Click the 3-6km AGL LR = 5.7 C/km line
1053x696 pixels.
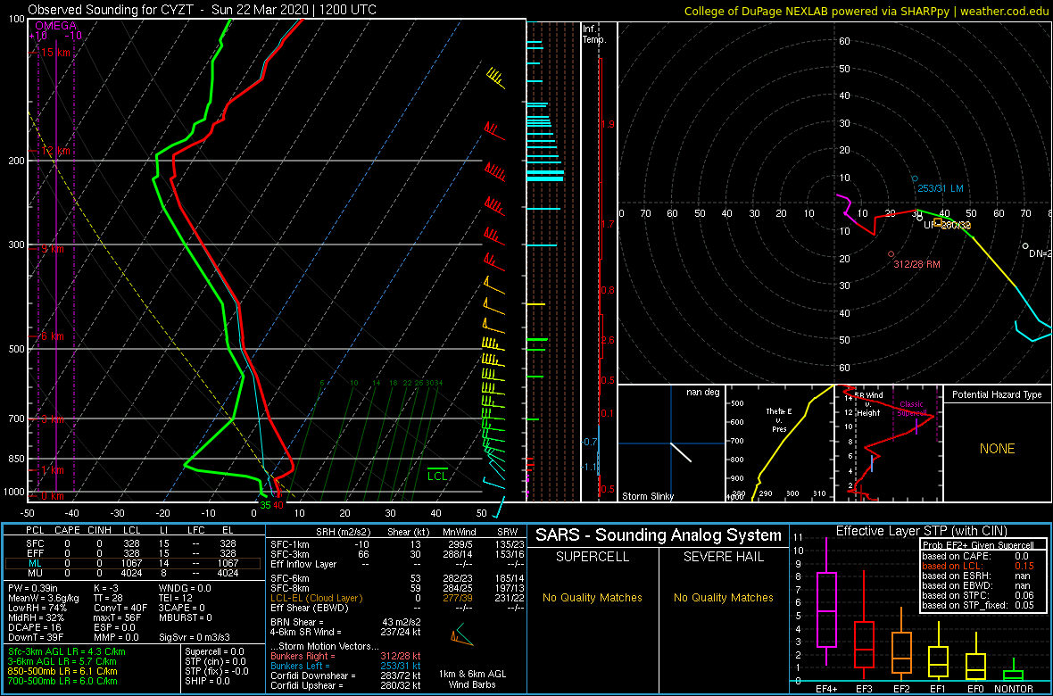65,662
